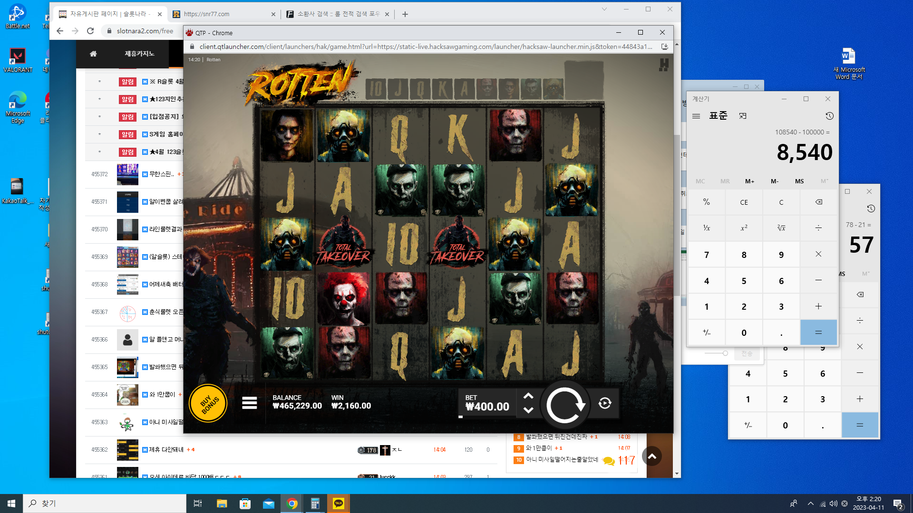The image size is (913, 513).
Task: Switch to the snr77.com Chrome tab
Action: [x=224, y=14]
